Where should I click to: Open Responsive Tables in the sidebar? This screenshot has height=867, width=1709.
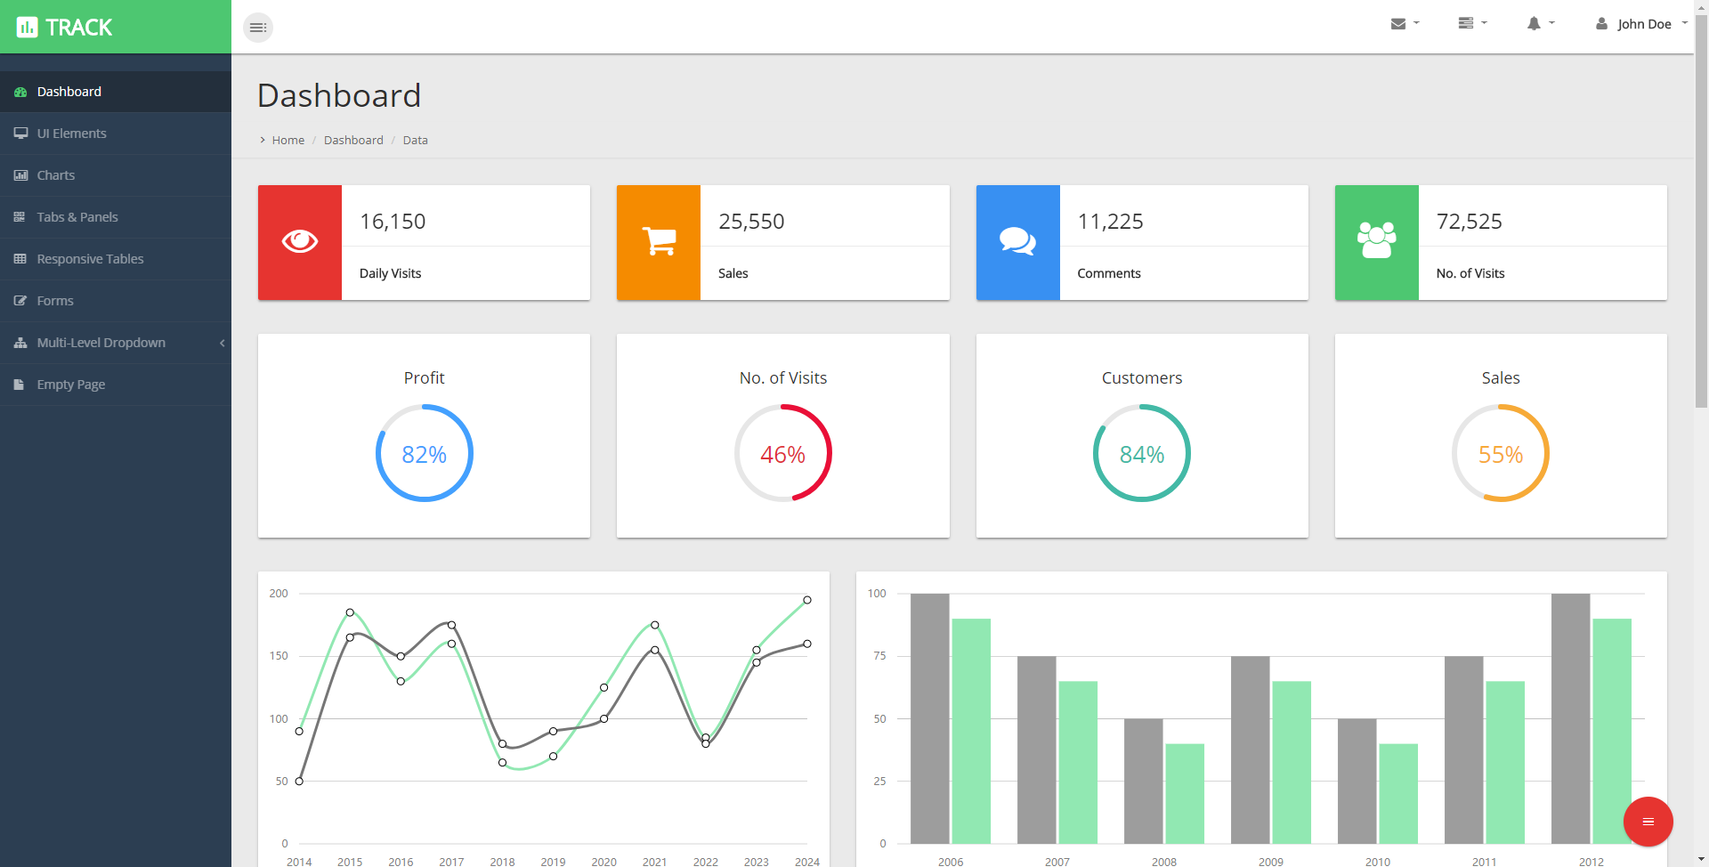coord(116,259)
